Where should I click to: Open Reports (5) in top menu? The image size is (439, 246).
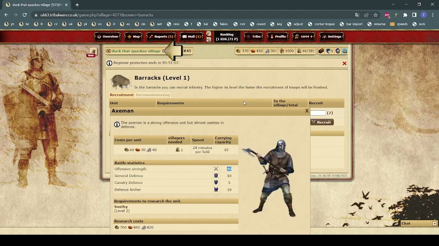click(161, 37)
